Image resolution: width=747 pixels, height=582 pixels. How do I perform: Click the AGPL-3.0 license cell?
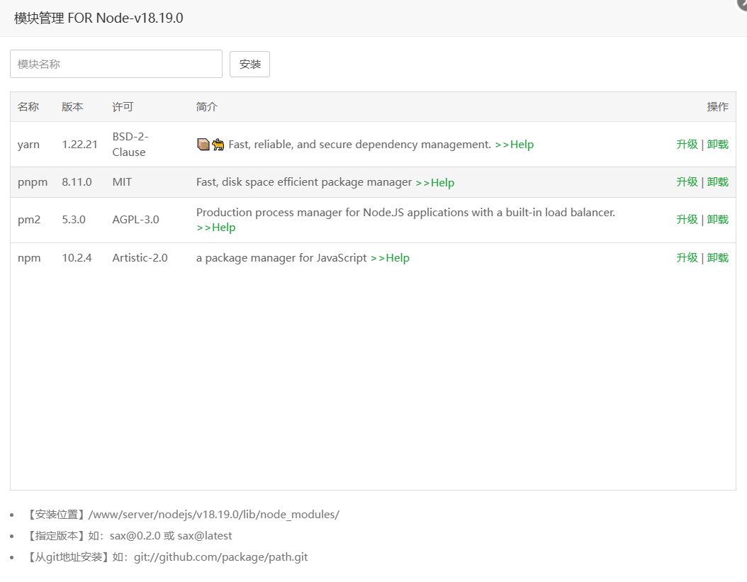(136, 220)
